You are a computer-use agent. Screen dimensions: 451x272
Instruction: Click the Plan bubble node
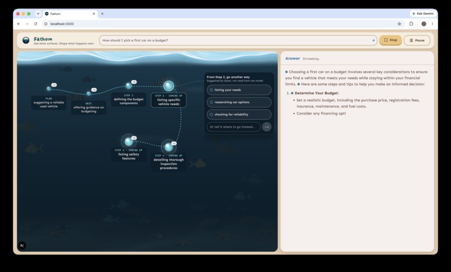point(49,88)
